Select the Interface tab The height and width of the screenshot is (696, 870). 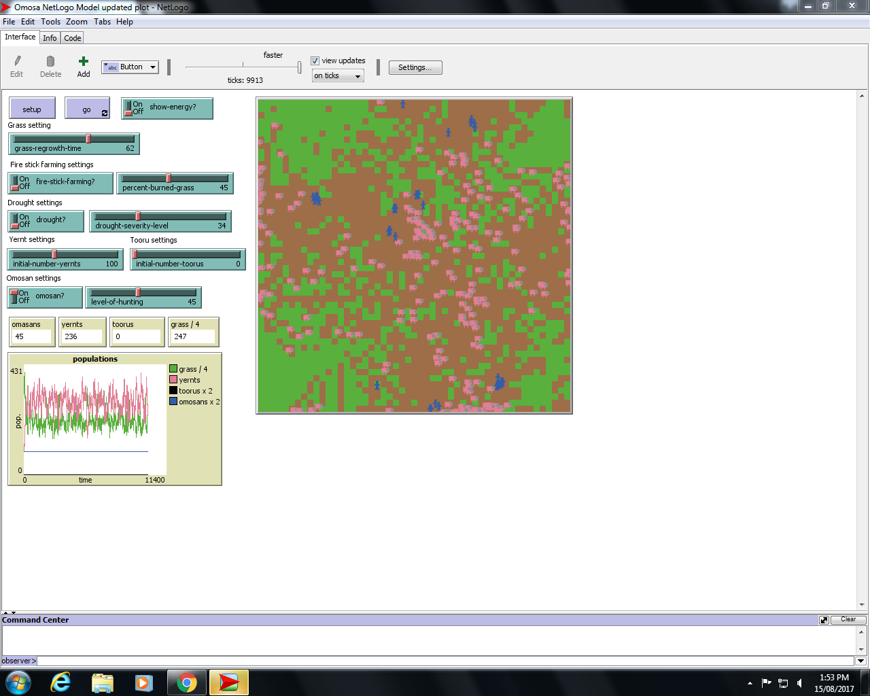[x=20, y=37]
